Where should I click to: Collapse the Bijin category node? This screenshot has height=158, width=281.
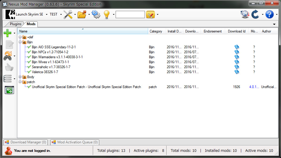tap(20, 42)
